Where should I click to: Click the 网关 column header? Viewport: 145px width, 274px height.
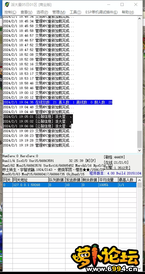[x=7, y=180]
